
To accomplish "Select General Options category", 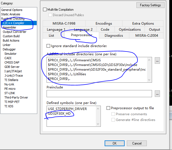I will (12, 10).
